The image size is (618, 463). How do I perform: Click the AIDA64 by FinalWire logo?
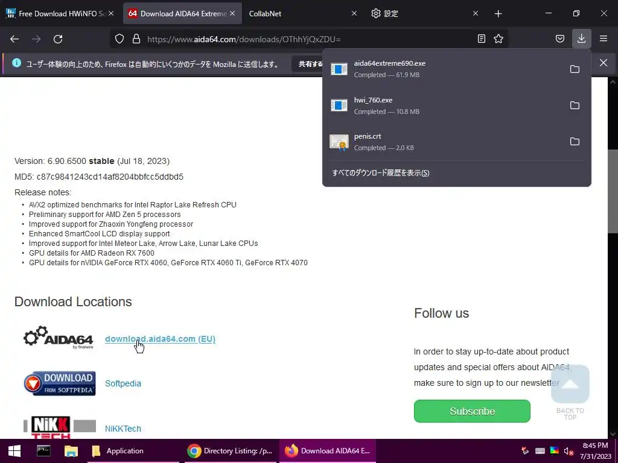point(59,338)
